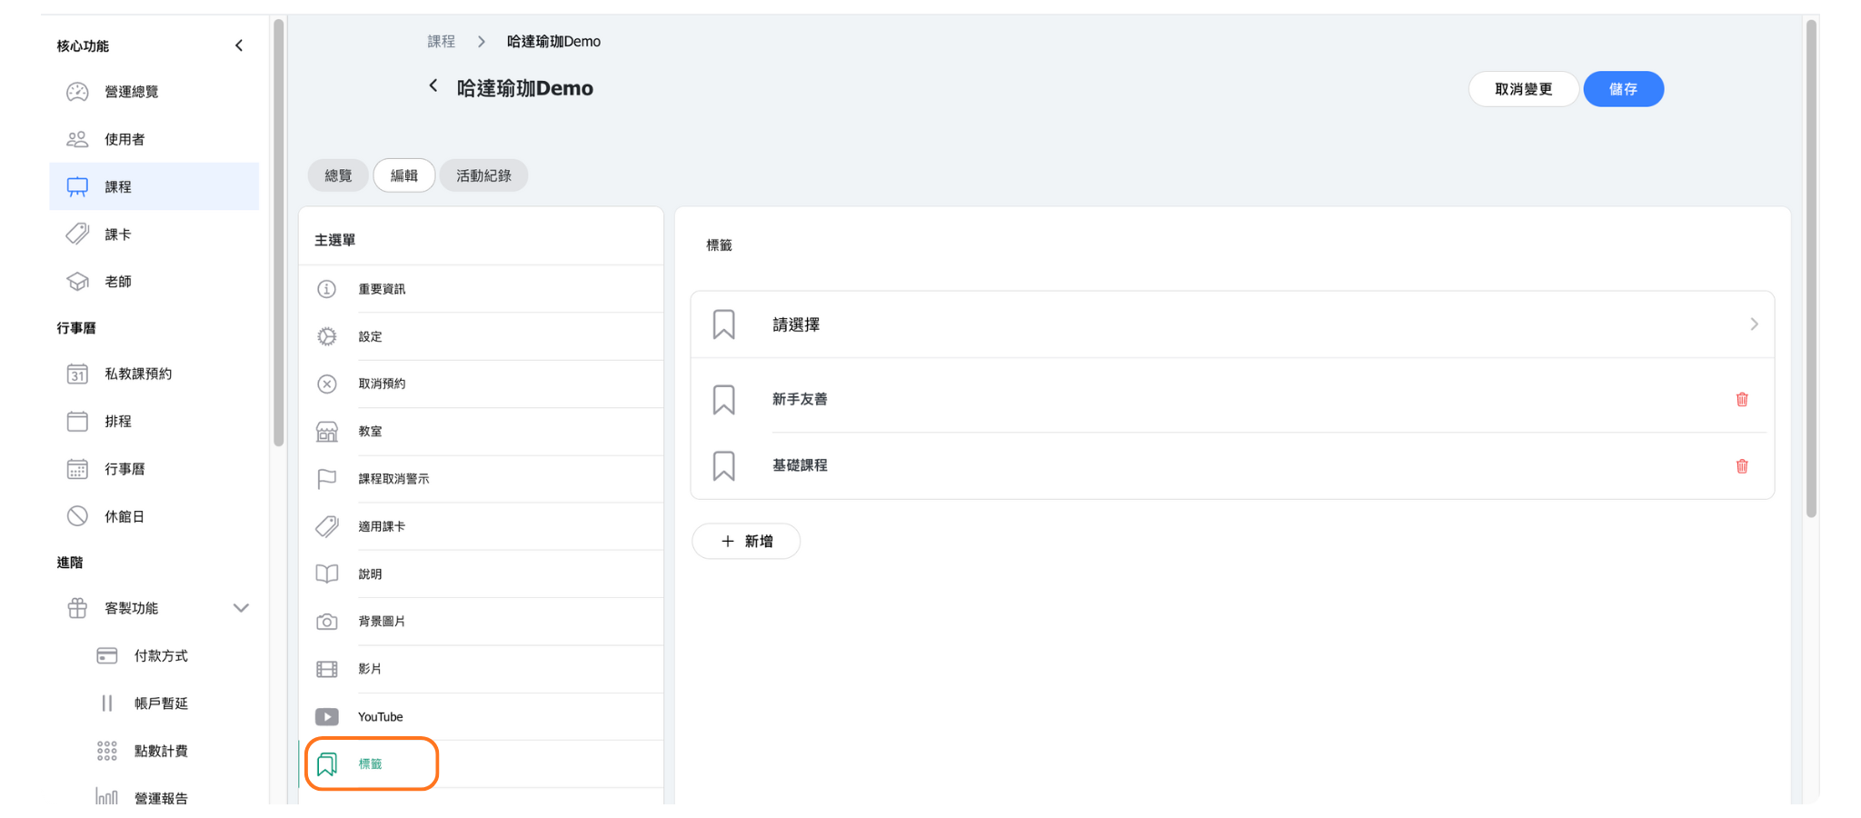1861x818 pixels.
Task: Remove the 基礎課程 tag via trash icon
Action: [x=1741, y=466]
